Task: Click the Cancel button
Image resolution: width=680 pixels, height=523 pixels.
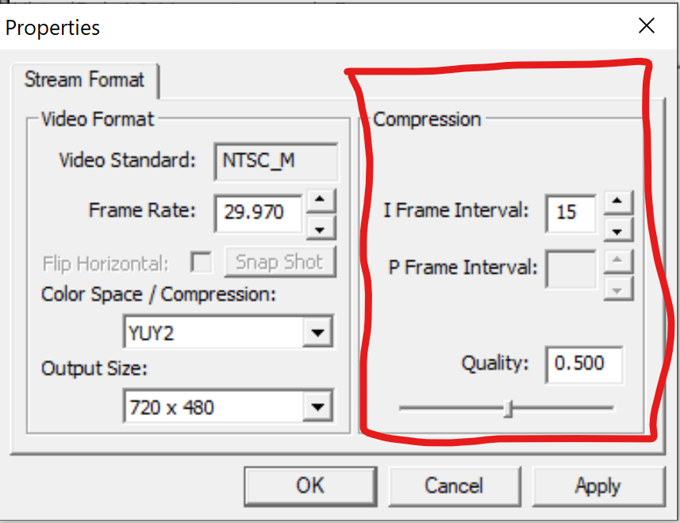Action: pos(453,486)
